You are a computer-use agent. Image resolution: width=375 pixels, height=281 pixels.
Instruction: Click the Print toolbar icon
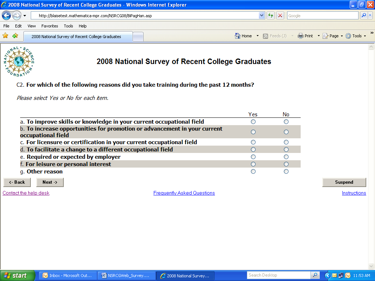pyautogui.click(x=305, y=36)
